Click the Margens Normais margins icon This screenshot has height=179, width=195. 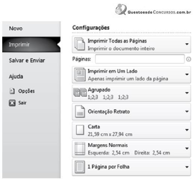(x=80, y=148)
